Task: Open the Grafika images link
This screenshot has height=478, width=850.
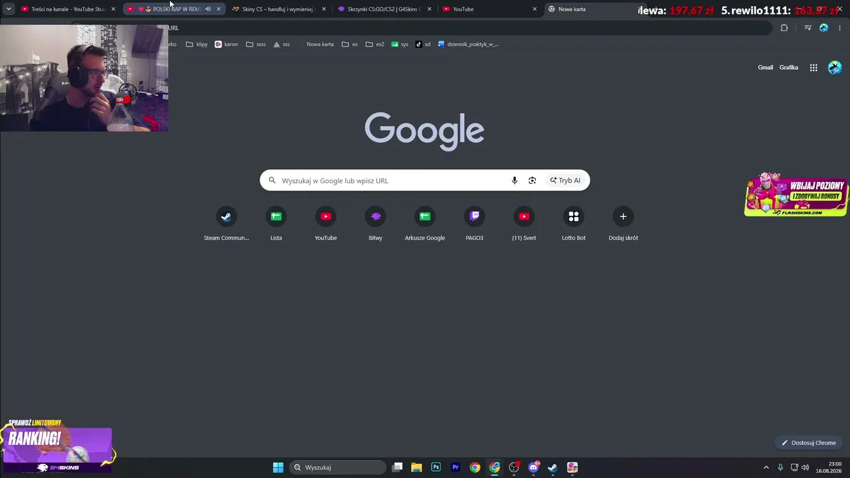Action: (x=789, y=68)
